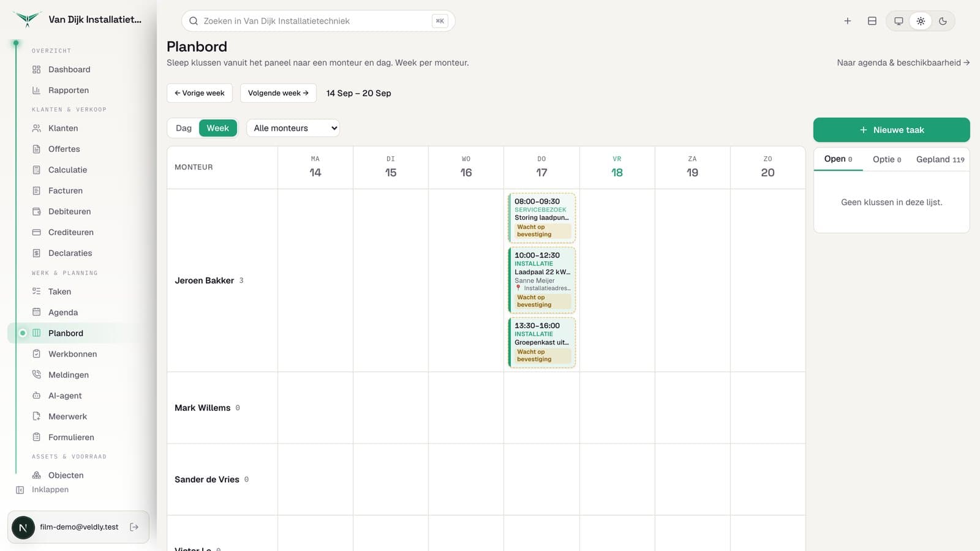Open the Offertes document icon

point(36,149)
